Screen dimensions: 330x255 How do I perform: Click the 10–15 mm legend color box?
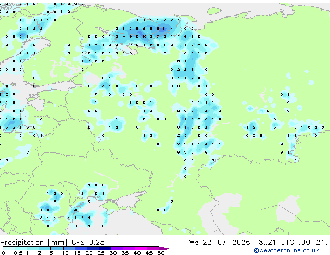69,248
